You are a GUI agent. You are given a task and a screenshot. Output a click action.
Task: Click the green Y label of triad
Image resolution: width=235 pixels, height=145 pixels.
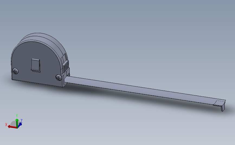[17, 116]
